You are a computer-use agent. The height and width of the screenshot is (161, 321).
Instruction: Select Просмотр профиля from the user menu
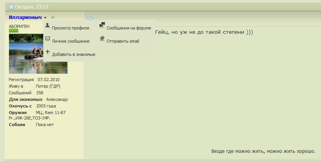(x=70, y=28)
